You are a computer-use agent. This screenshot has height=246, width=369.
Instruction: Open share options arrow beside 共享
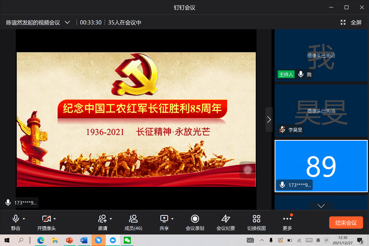(x=172, y=219)
